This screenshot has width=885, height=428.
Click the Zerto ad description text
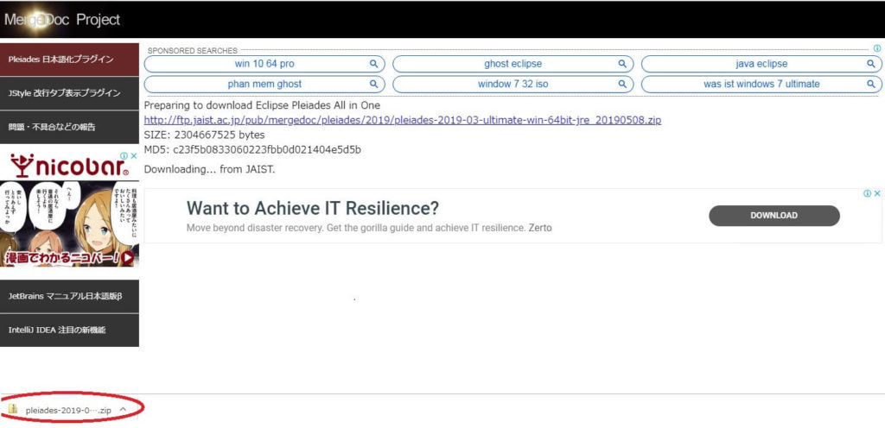(369, 228)
